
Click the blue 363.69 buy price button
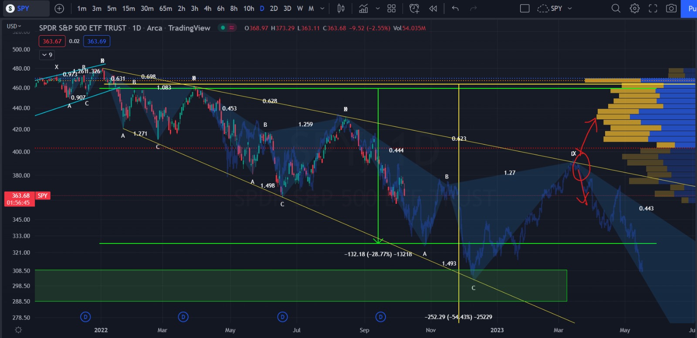click(97, 41)
